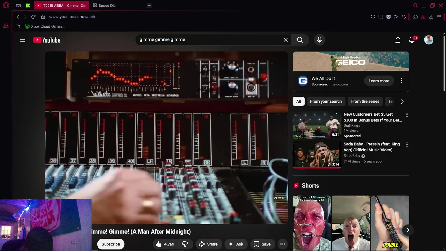Viewport: 446px width, 251px height.
Task: Open more actions three-dot menu
Action: click(x=283, y=244)
